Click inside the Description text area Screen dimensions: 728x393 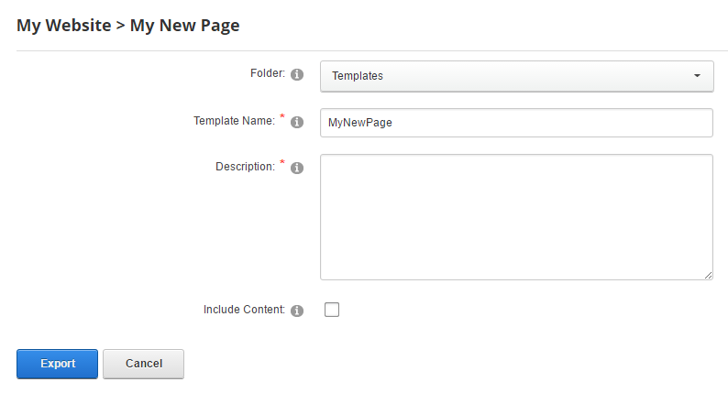coord(516,216)
